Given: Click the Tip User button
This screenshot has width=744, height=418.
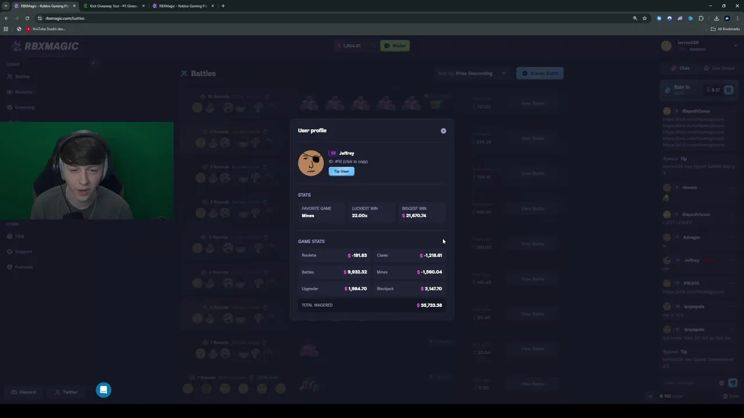Looking at the screenshot, I should coord(341,171).
